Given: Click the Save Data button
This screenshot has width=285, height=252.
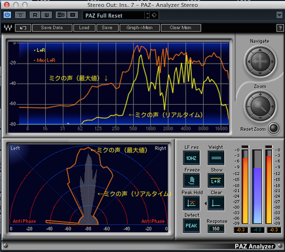Looking at the screenshot, I should 52,28.
